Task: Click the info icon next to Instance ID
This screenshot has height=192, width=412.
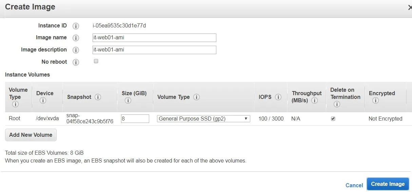Action: pyautogui.click(x=76, y=26)
